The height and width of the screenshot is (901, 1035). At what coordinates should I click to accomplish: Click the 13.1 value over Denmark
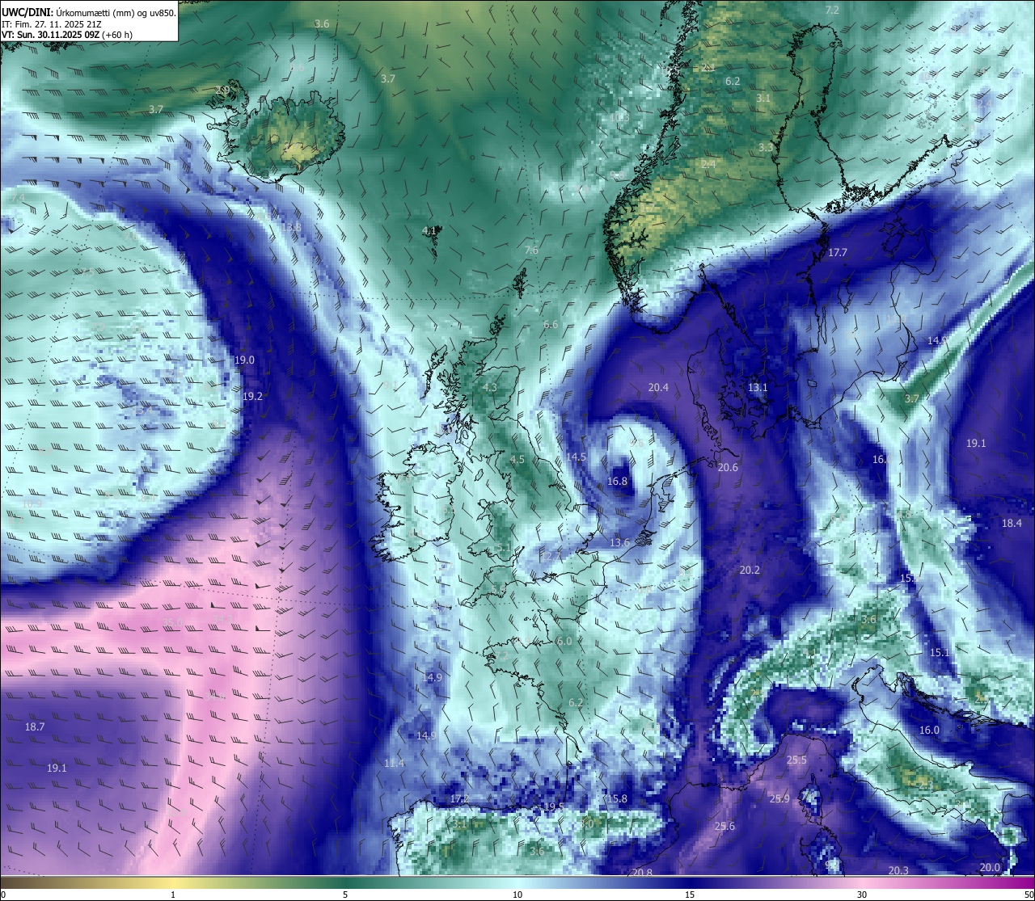point(758,388)
